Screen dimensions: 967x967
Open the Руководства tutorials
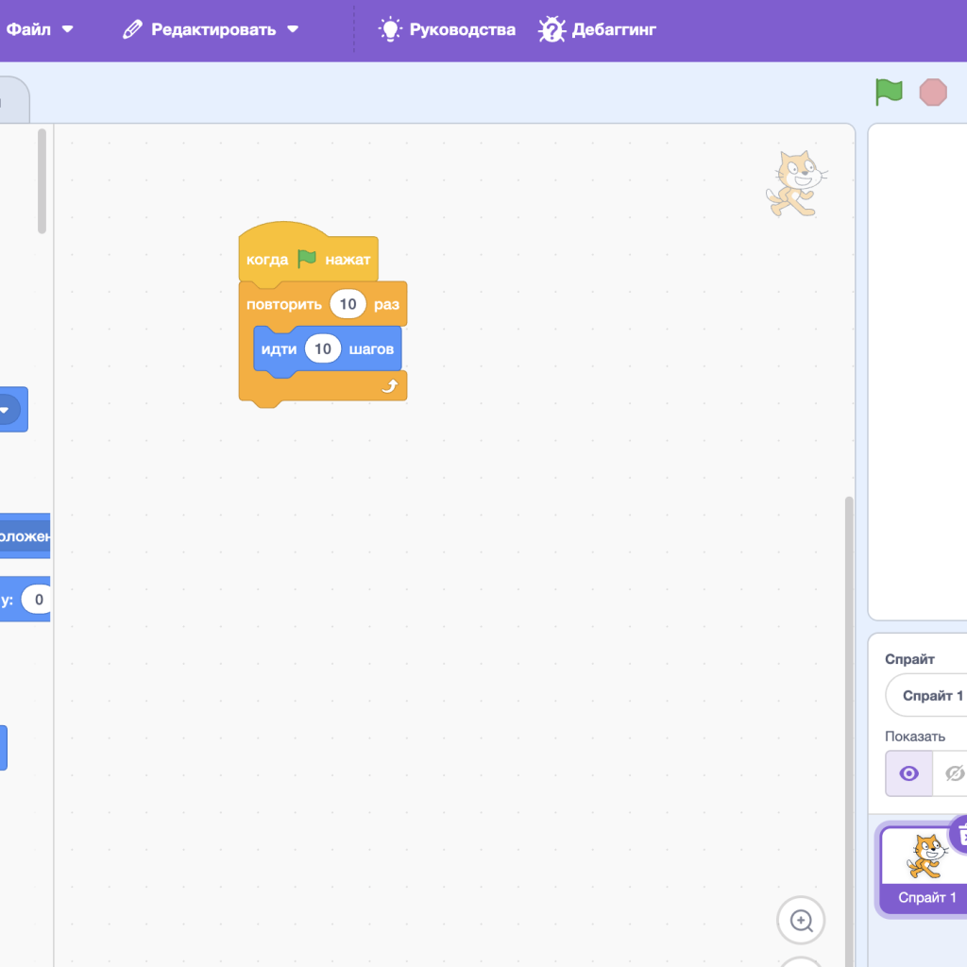click(x=462, y=29)
